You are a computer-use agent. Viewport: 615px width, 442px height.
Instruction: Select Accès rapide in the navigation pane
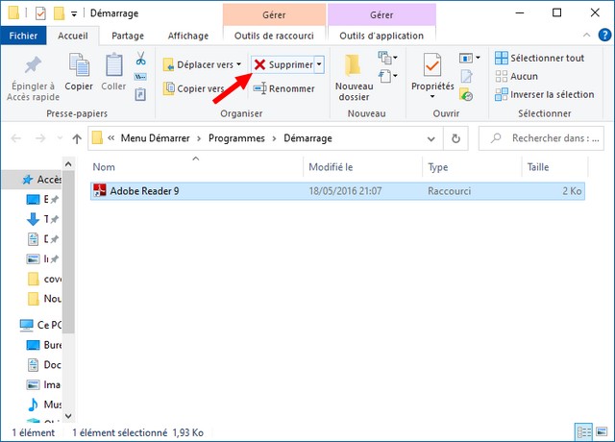[32, 180]
